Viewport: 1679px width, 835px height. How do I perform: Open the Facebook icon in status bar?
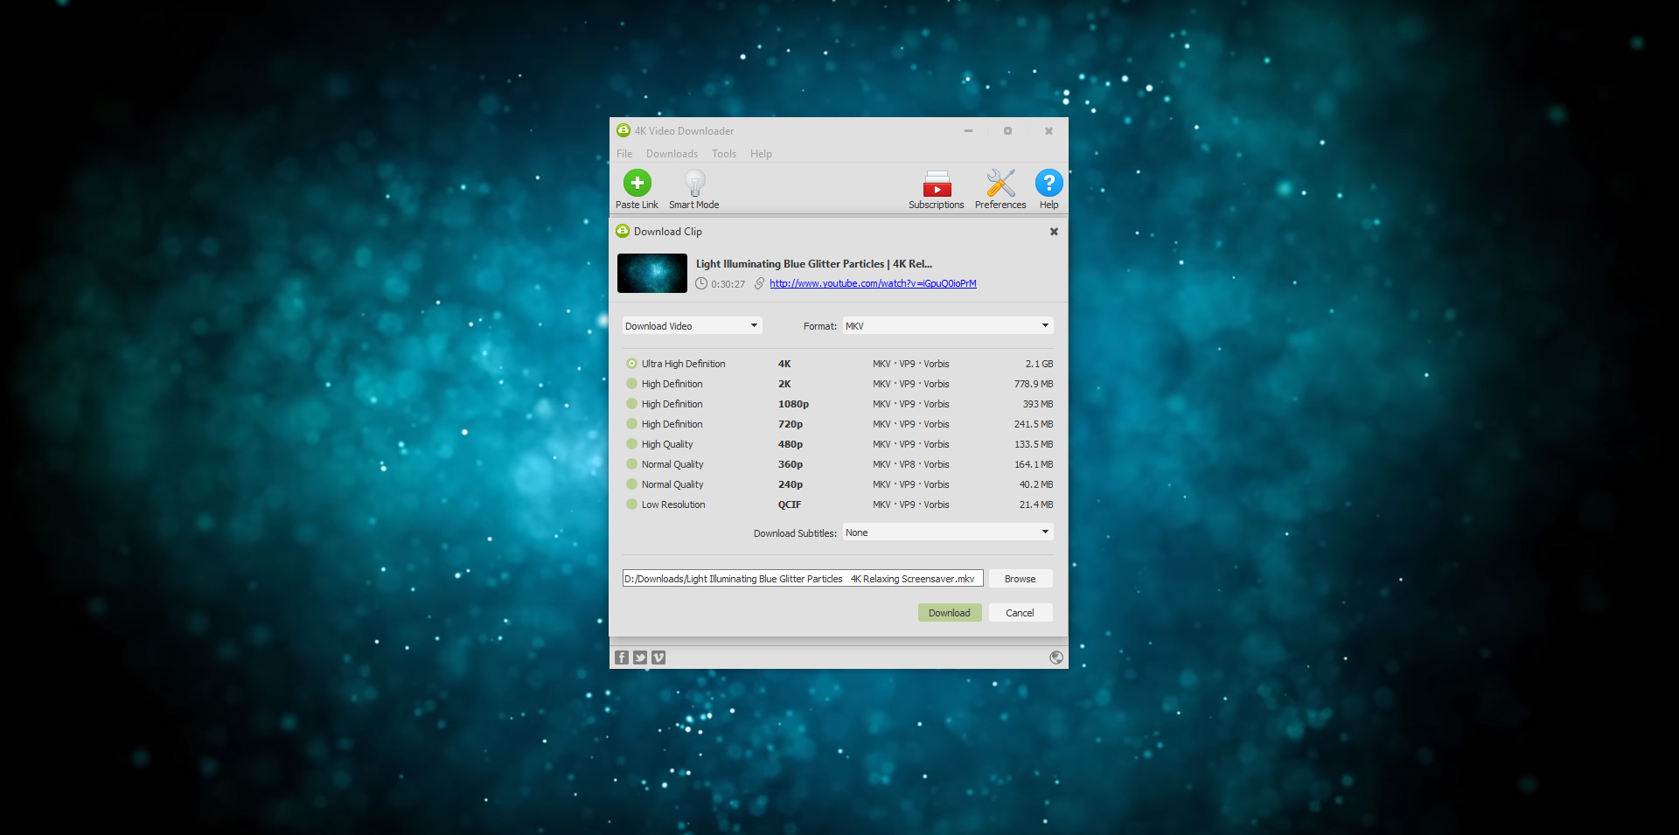pyautogui.click(x=622, y=658)
